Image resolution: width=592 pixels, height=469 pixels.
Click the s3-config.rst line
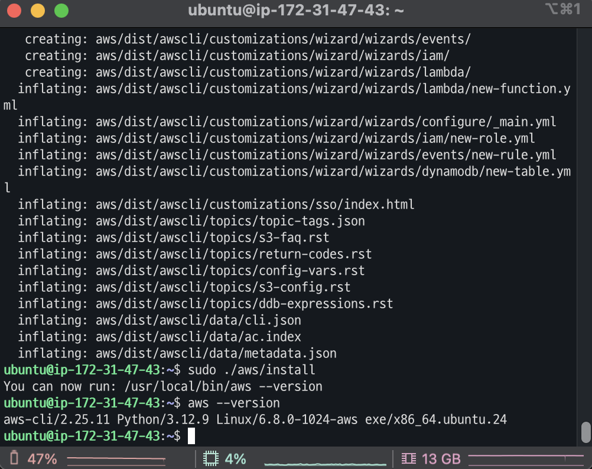click(x=184, y=286)
